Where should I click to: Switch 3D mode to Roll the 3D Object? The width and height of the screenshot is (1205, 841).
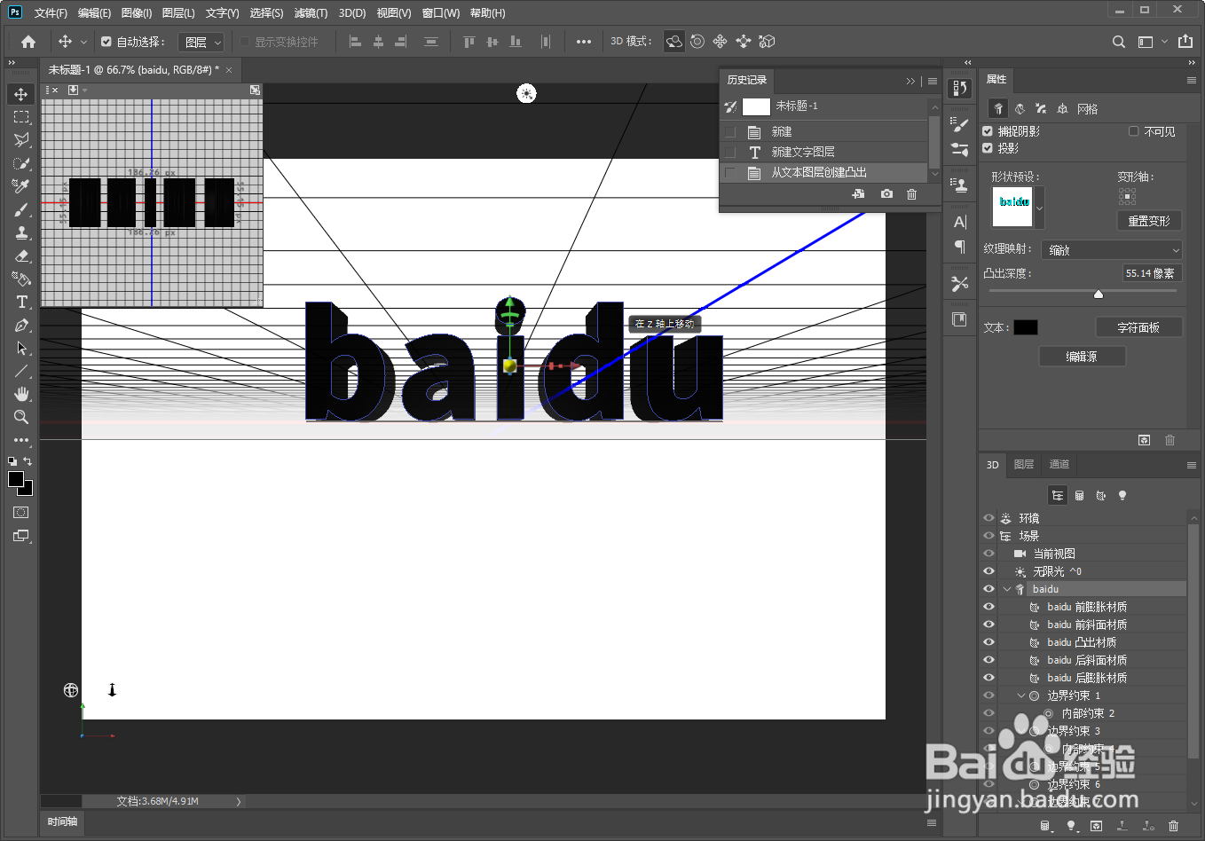(697, 41)
